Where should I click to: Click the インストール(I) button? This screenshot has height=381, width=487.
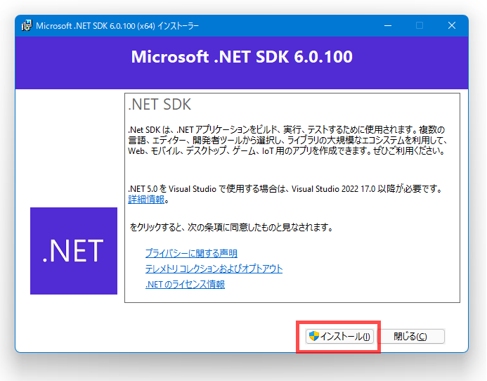coord(339,337)
